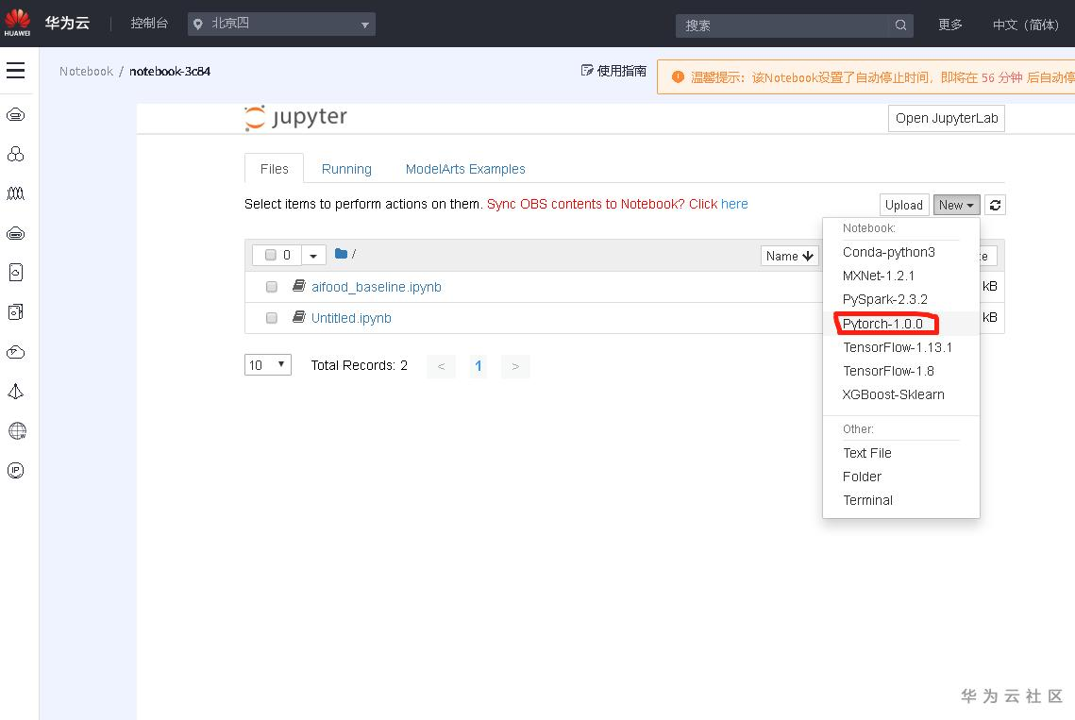Click the notebook icon beside Untitled.ipynb

click(298, 317)
